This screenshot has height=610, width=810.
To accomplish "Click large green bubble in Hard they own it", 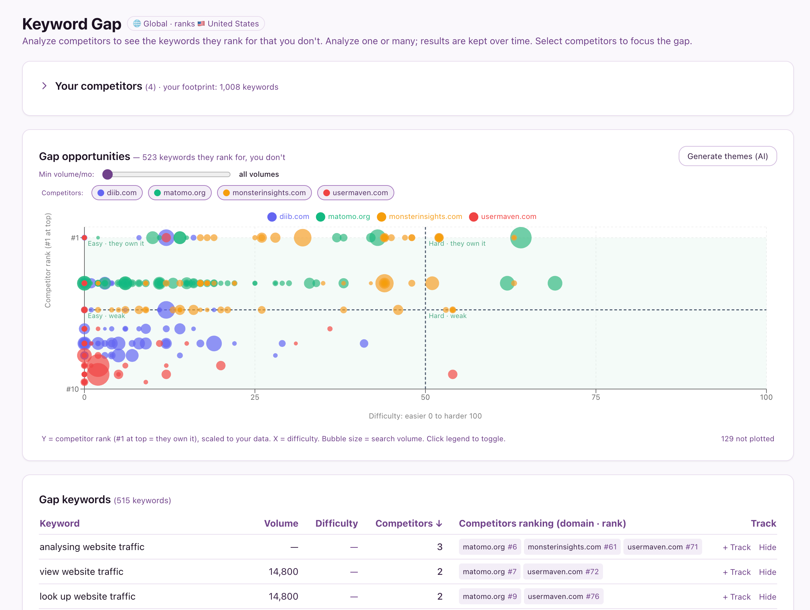I will point(521,238).
